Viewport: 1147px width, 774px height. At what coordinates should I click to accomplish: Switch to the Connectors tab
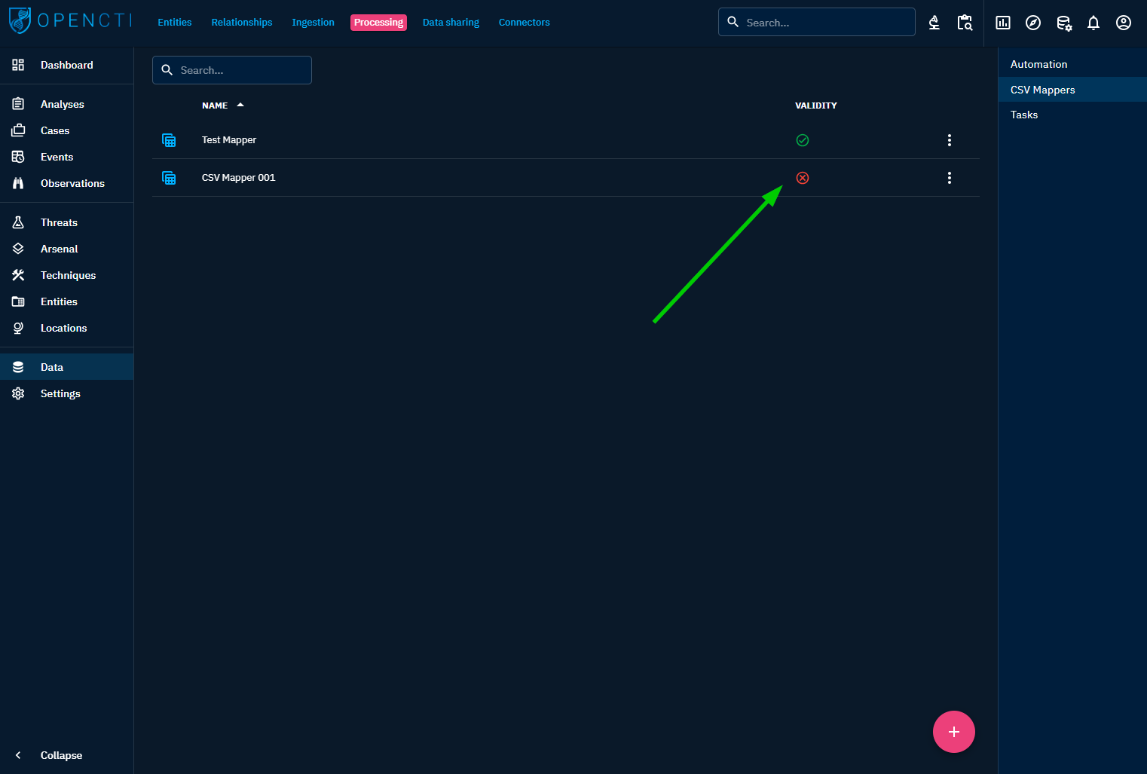point(524,23)
